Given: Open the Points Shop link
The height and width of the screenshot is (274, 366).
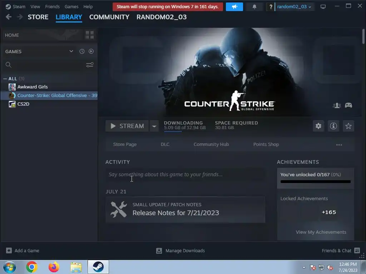Looking at the screenshot, I should (x=266, y=144).
